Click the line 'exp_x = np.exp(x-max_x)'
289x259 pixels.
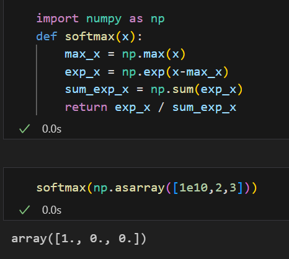146,72
